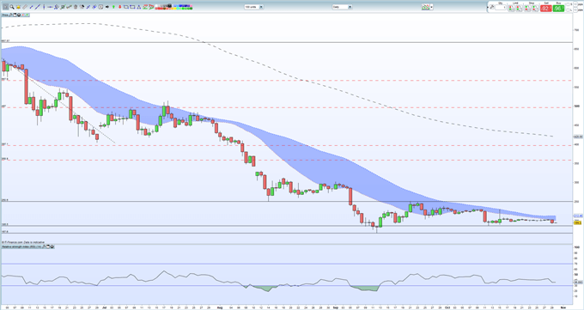The image size is (584, 310).
Task: Open the Daily timeframe dropdown
Action: 343,7
